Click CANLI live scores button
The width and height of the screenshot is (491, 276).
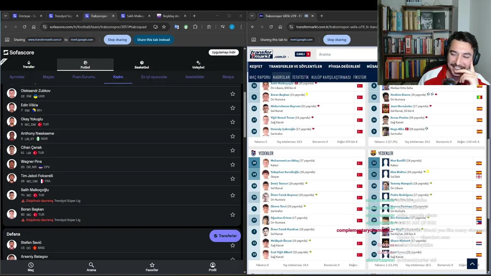tap(303, 54)
